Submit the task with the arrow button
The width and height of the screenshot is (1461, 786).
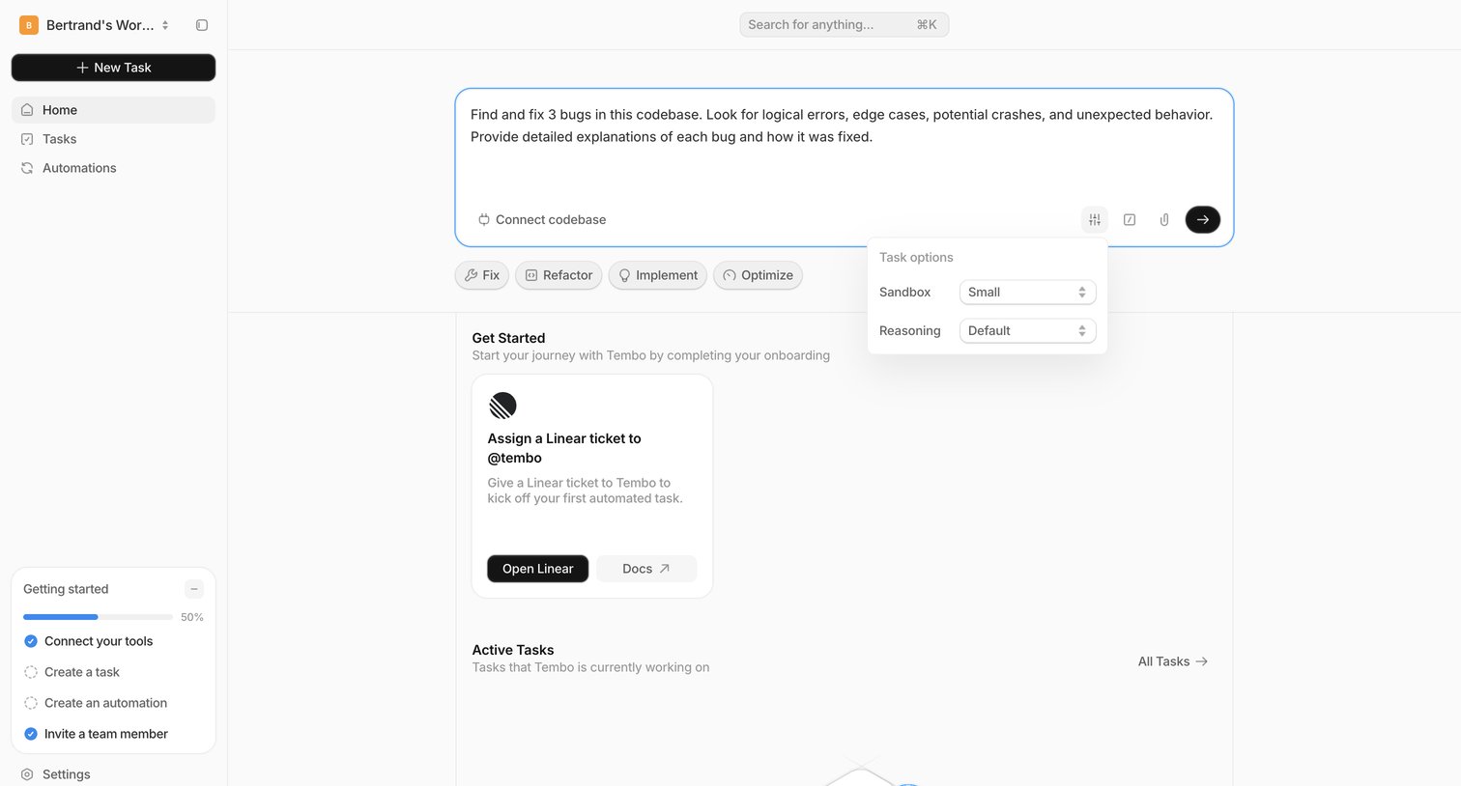pyautogui.click(x=1203, y=220)
